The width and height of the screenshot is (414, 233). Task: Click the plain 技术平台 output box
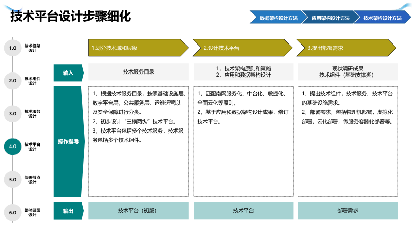[x=243, y=211]
